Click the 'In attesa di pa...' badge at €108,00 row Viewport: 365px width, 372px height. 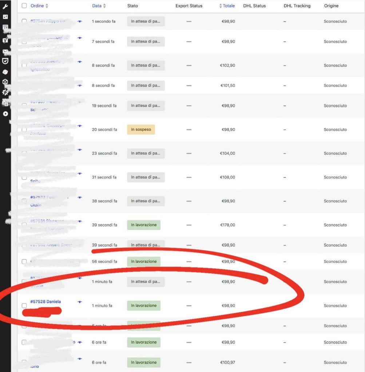[x=146, y=177]
